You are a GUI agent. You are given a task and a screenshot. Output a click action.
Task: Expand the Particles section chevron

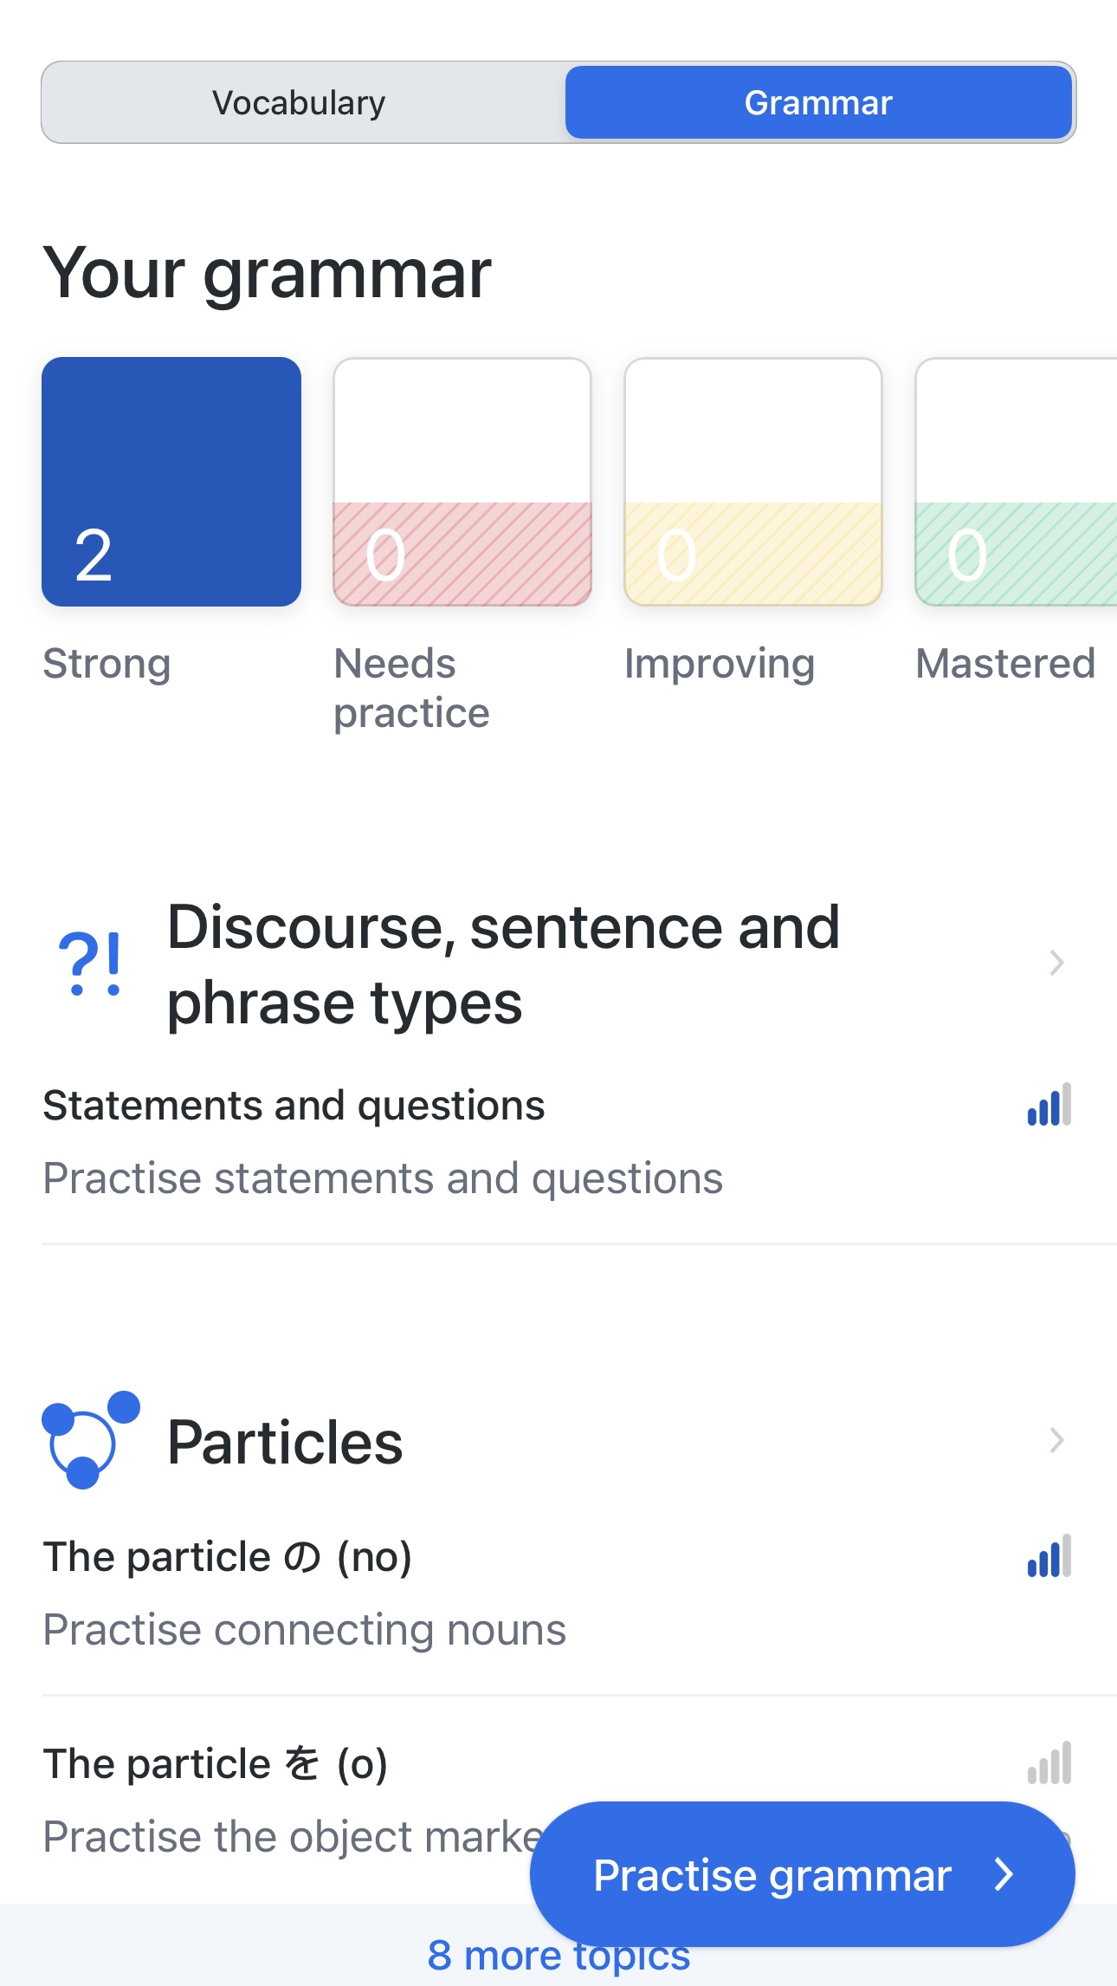1056,1440
